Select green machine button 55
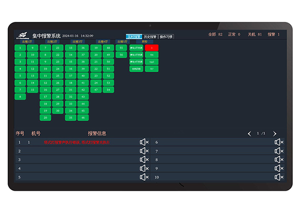 [x=121, y=48]
